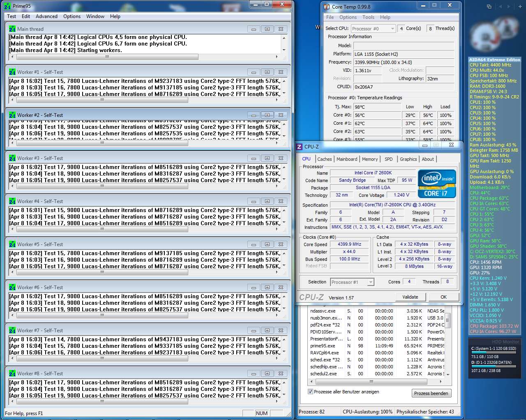Open Prime95 Test menu
Image resolution: width=526 pixels, height=420 pixels.
tap(12, 16)
